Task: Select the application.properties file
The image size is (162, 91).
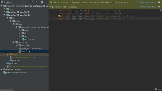Action: [x=31, y=48]
